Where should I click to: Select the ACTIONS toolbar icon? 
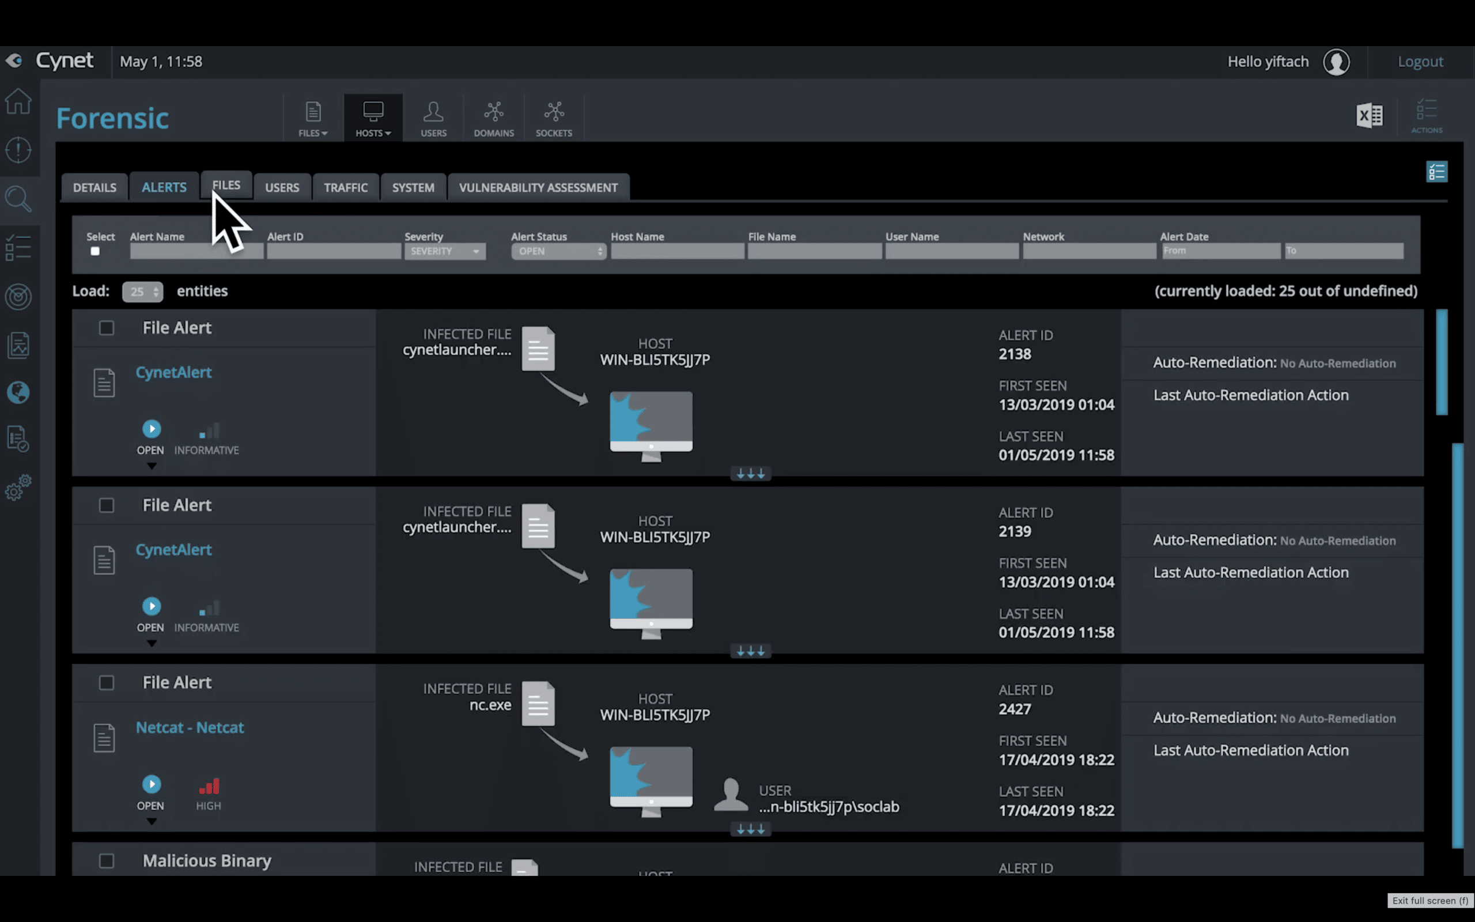pos(1427,115)
